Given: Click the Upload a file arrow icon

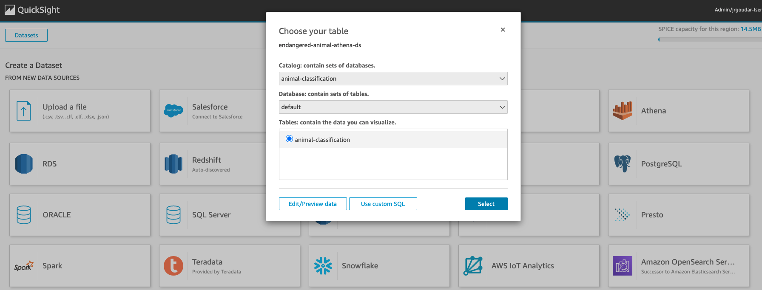Looking at the screenshot, I should pos(23,111).
